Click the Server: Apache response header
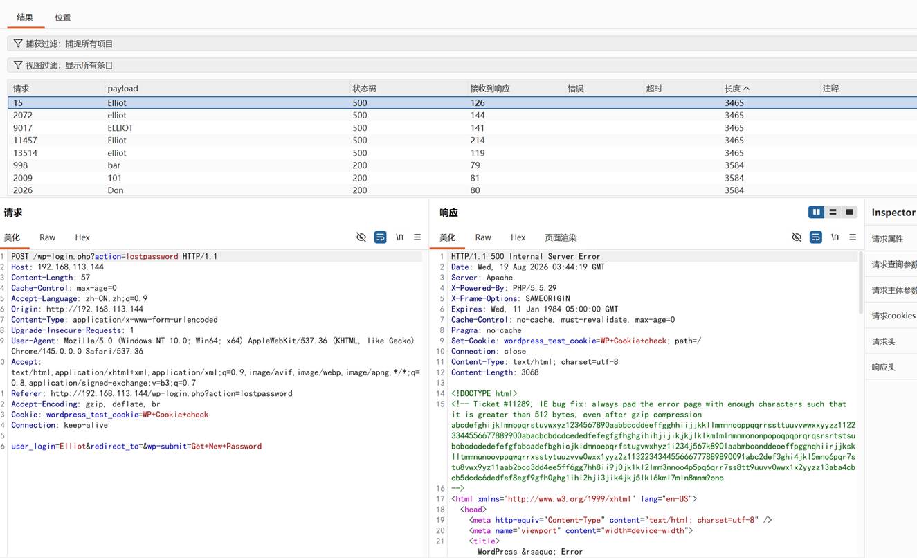Image resolution: width=917 pixels, height=558 pixels. pyautogui.click(x=482, y=278)
